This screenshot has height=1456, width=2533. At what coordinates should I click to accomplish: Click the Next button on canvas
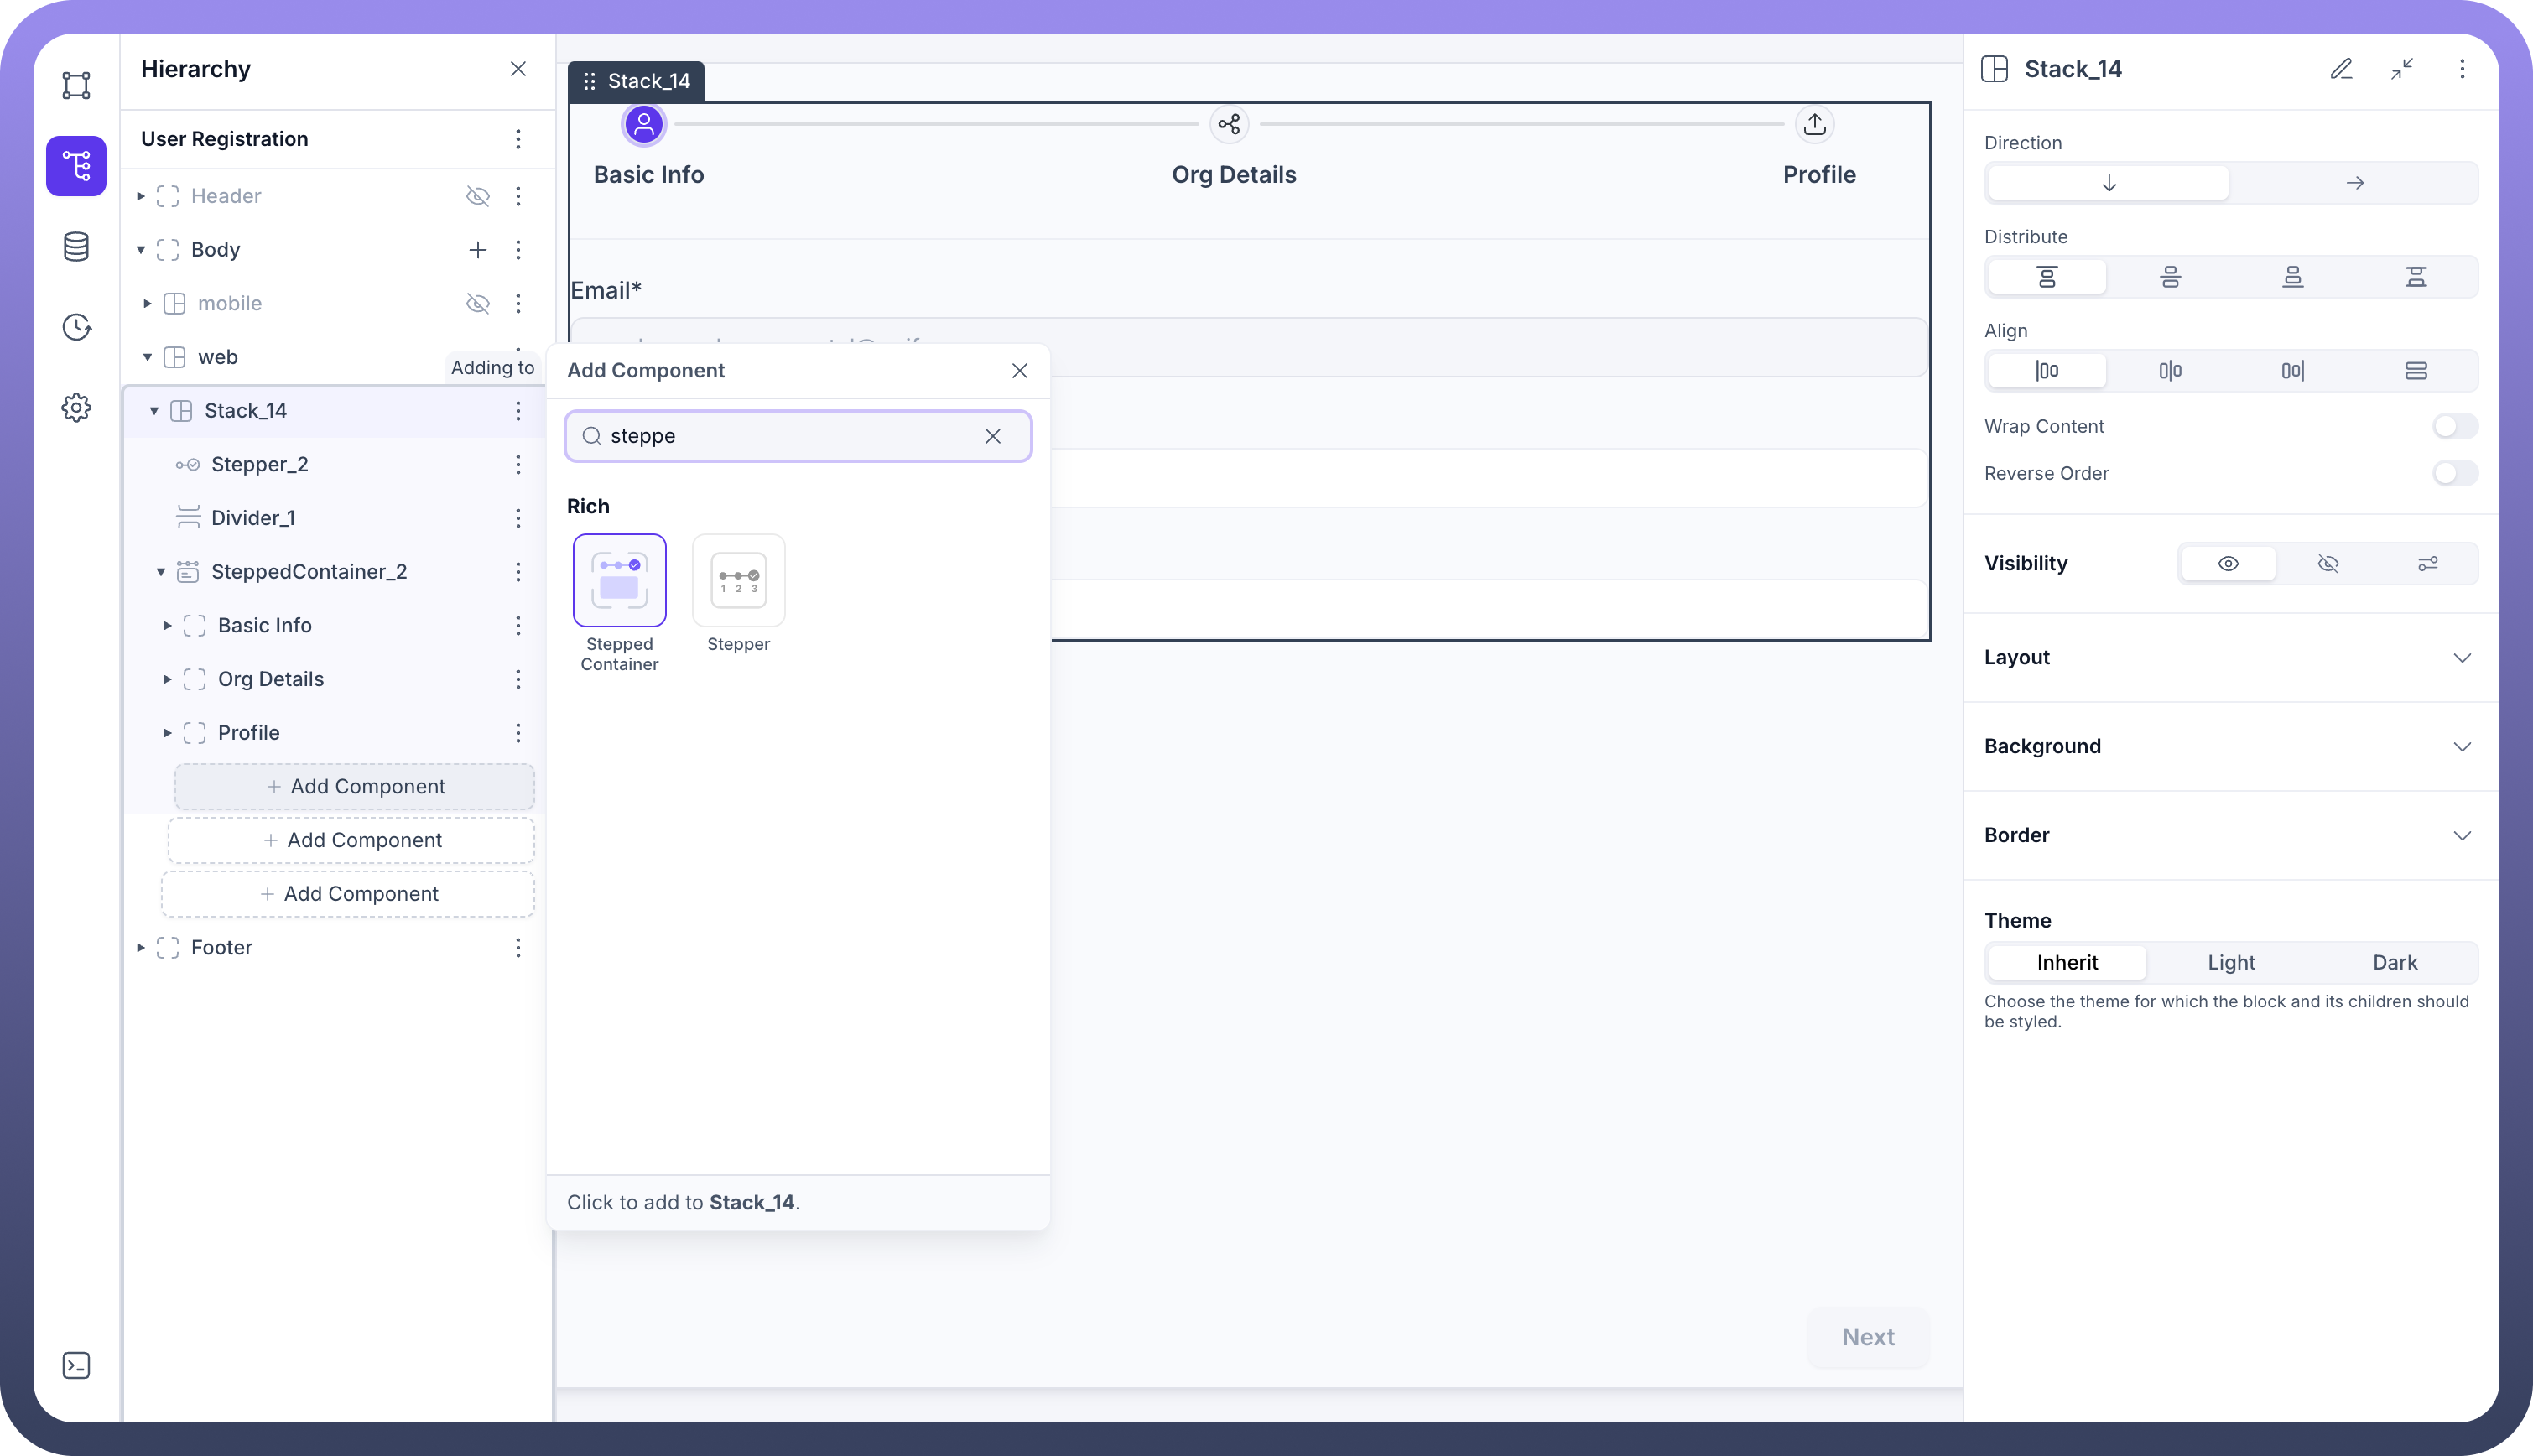pyautogui.click(x=1867, y=1337)
